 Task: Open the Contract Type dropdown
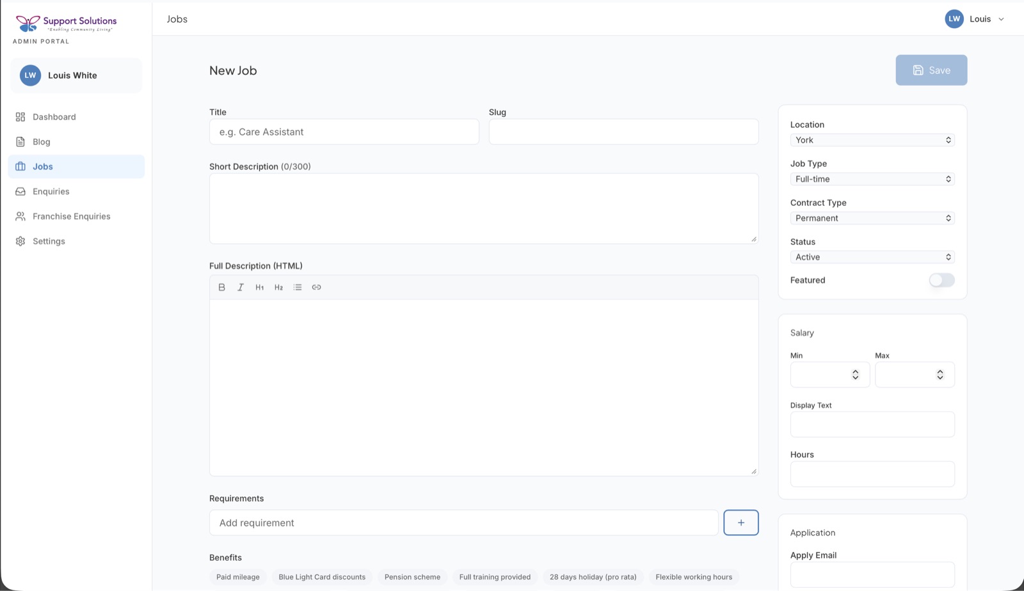click(x=872, y=218)
